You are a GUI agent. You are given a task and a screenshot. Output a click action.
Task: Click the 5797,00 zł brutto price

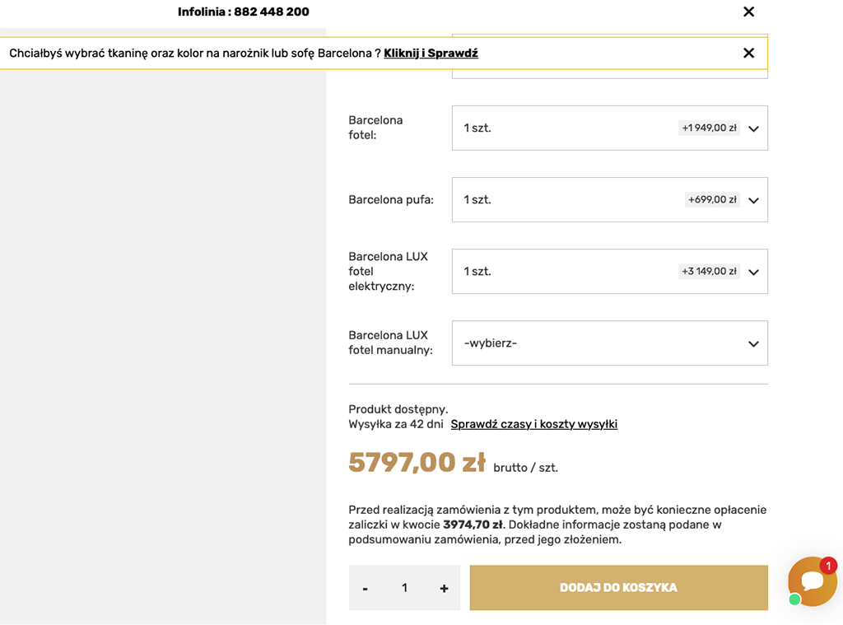tap(417, 463)
